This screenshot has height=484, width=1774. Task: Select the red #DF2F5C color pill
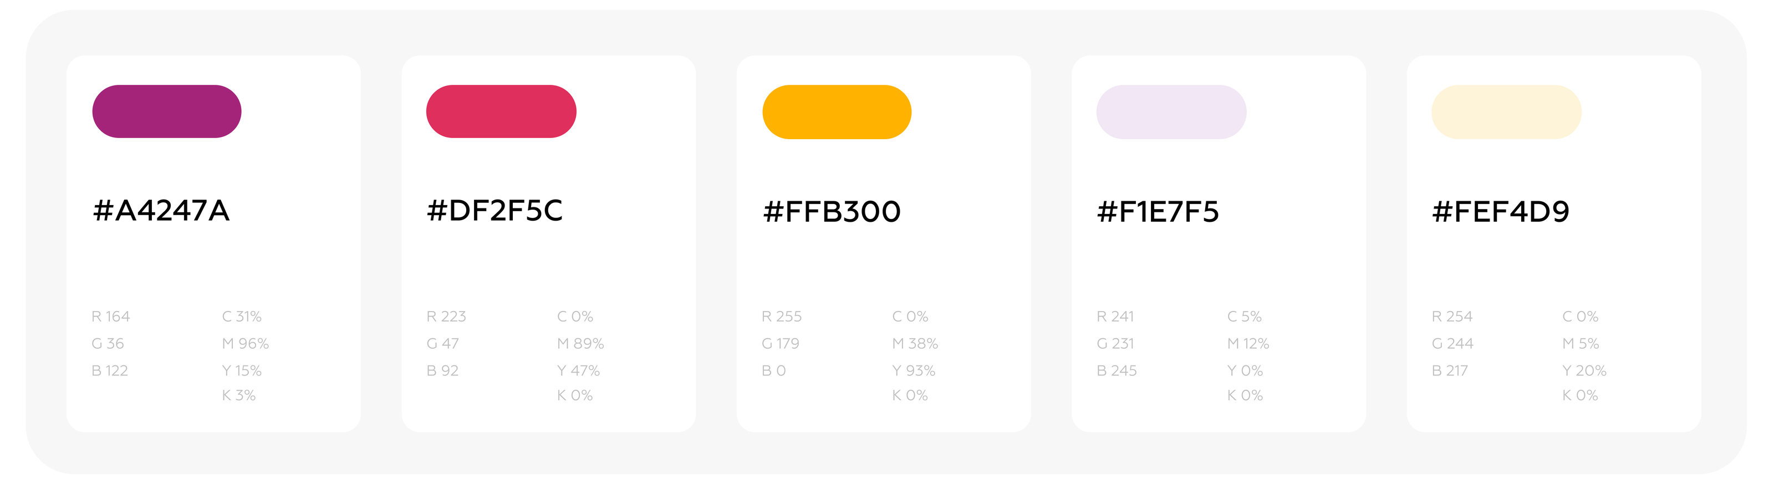pos(501,111)
